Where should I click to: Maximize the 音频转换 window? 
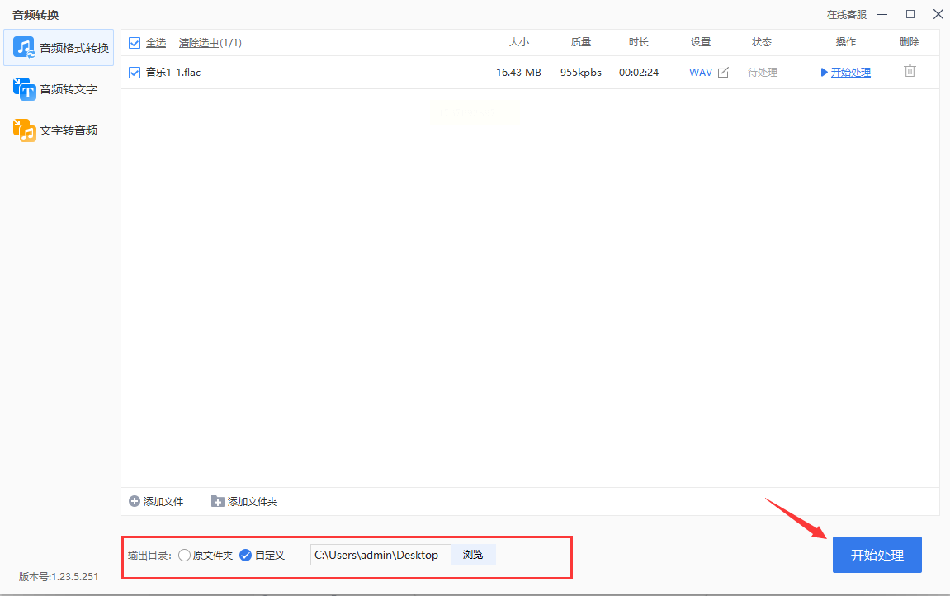point(910,14)
